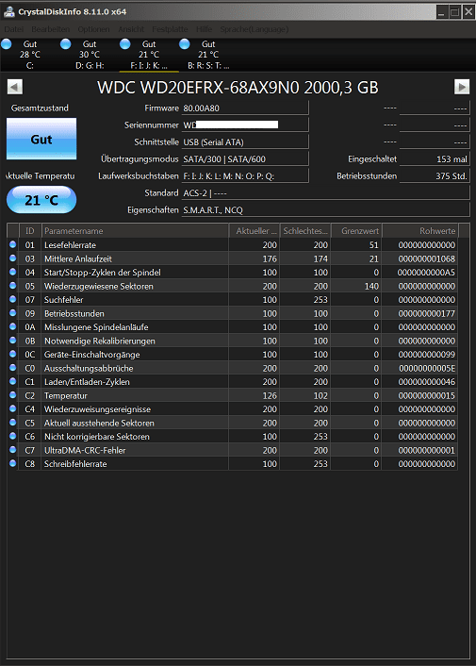
Task: Select the C: drive status orb
Action: [x=7, y=44]
